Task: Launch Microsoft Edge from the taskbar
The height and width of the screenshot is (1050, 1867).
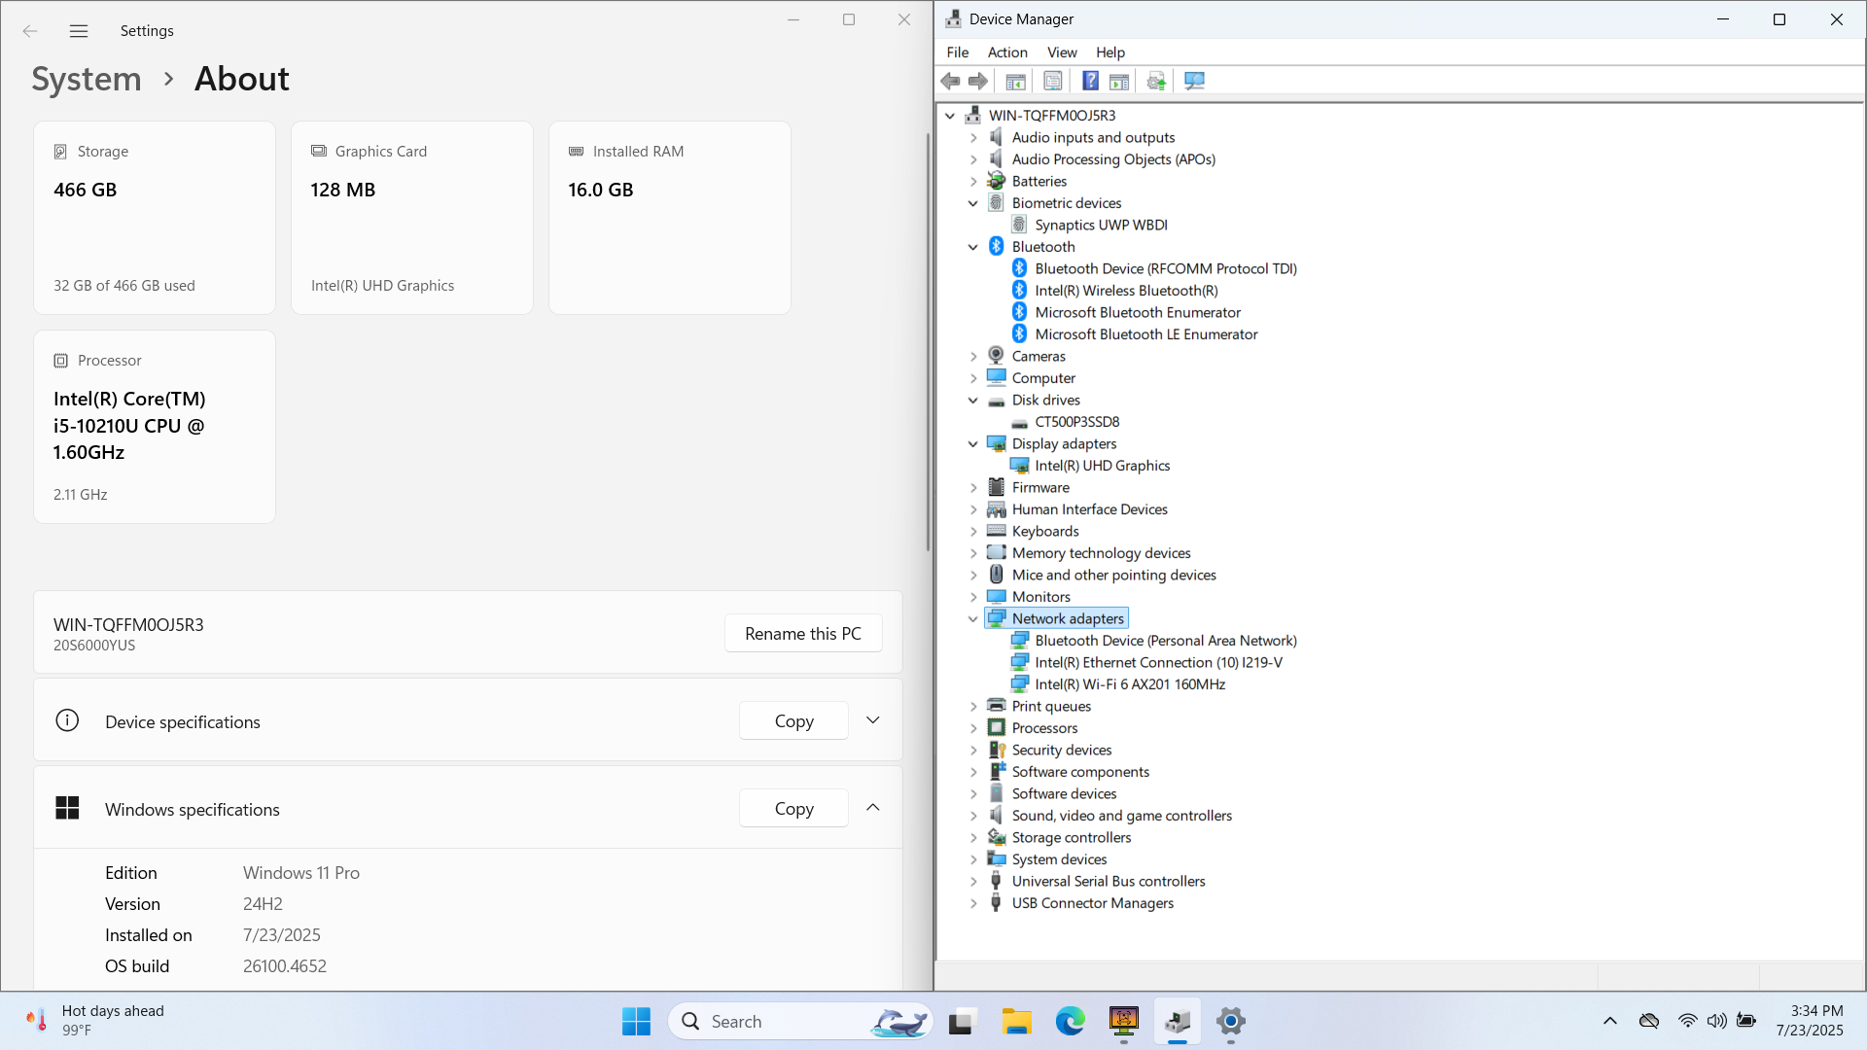Action: [x=1071, y=1021]
